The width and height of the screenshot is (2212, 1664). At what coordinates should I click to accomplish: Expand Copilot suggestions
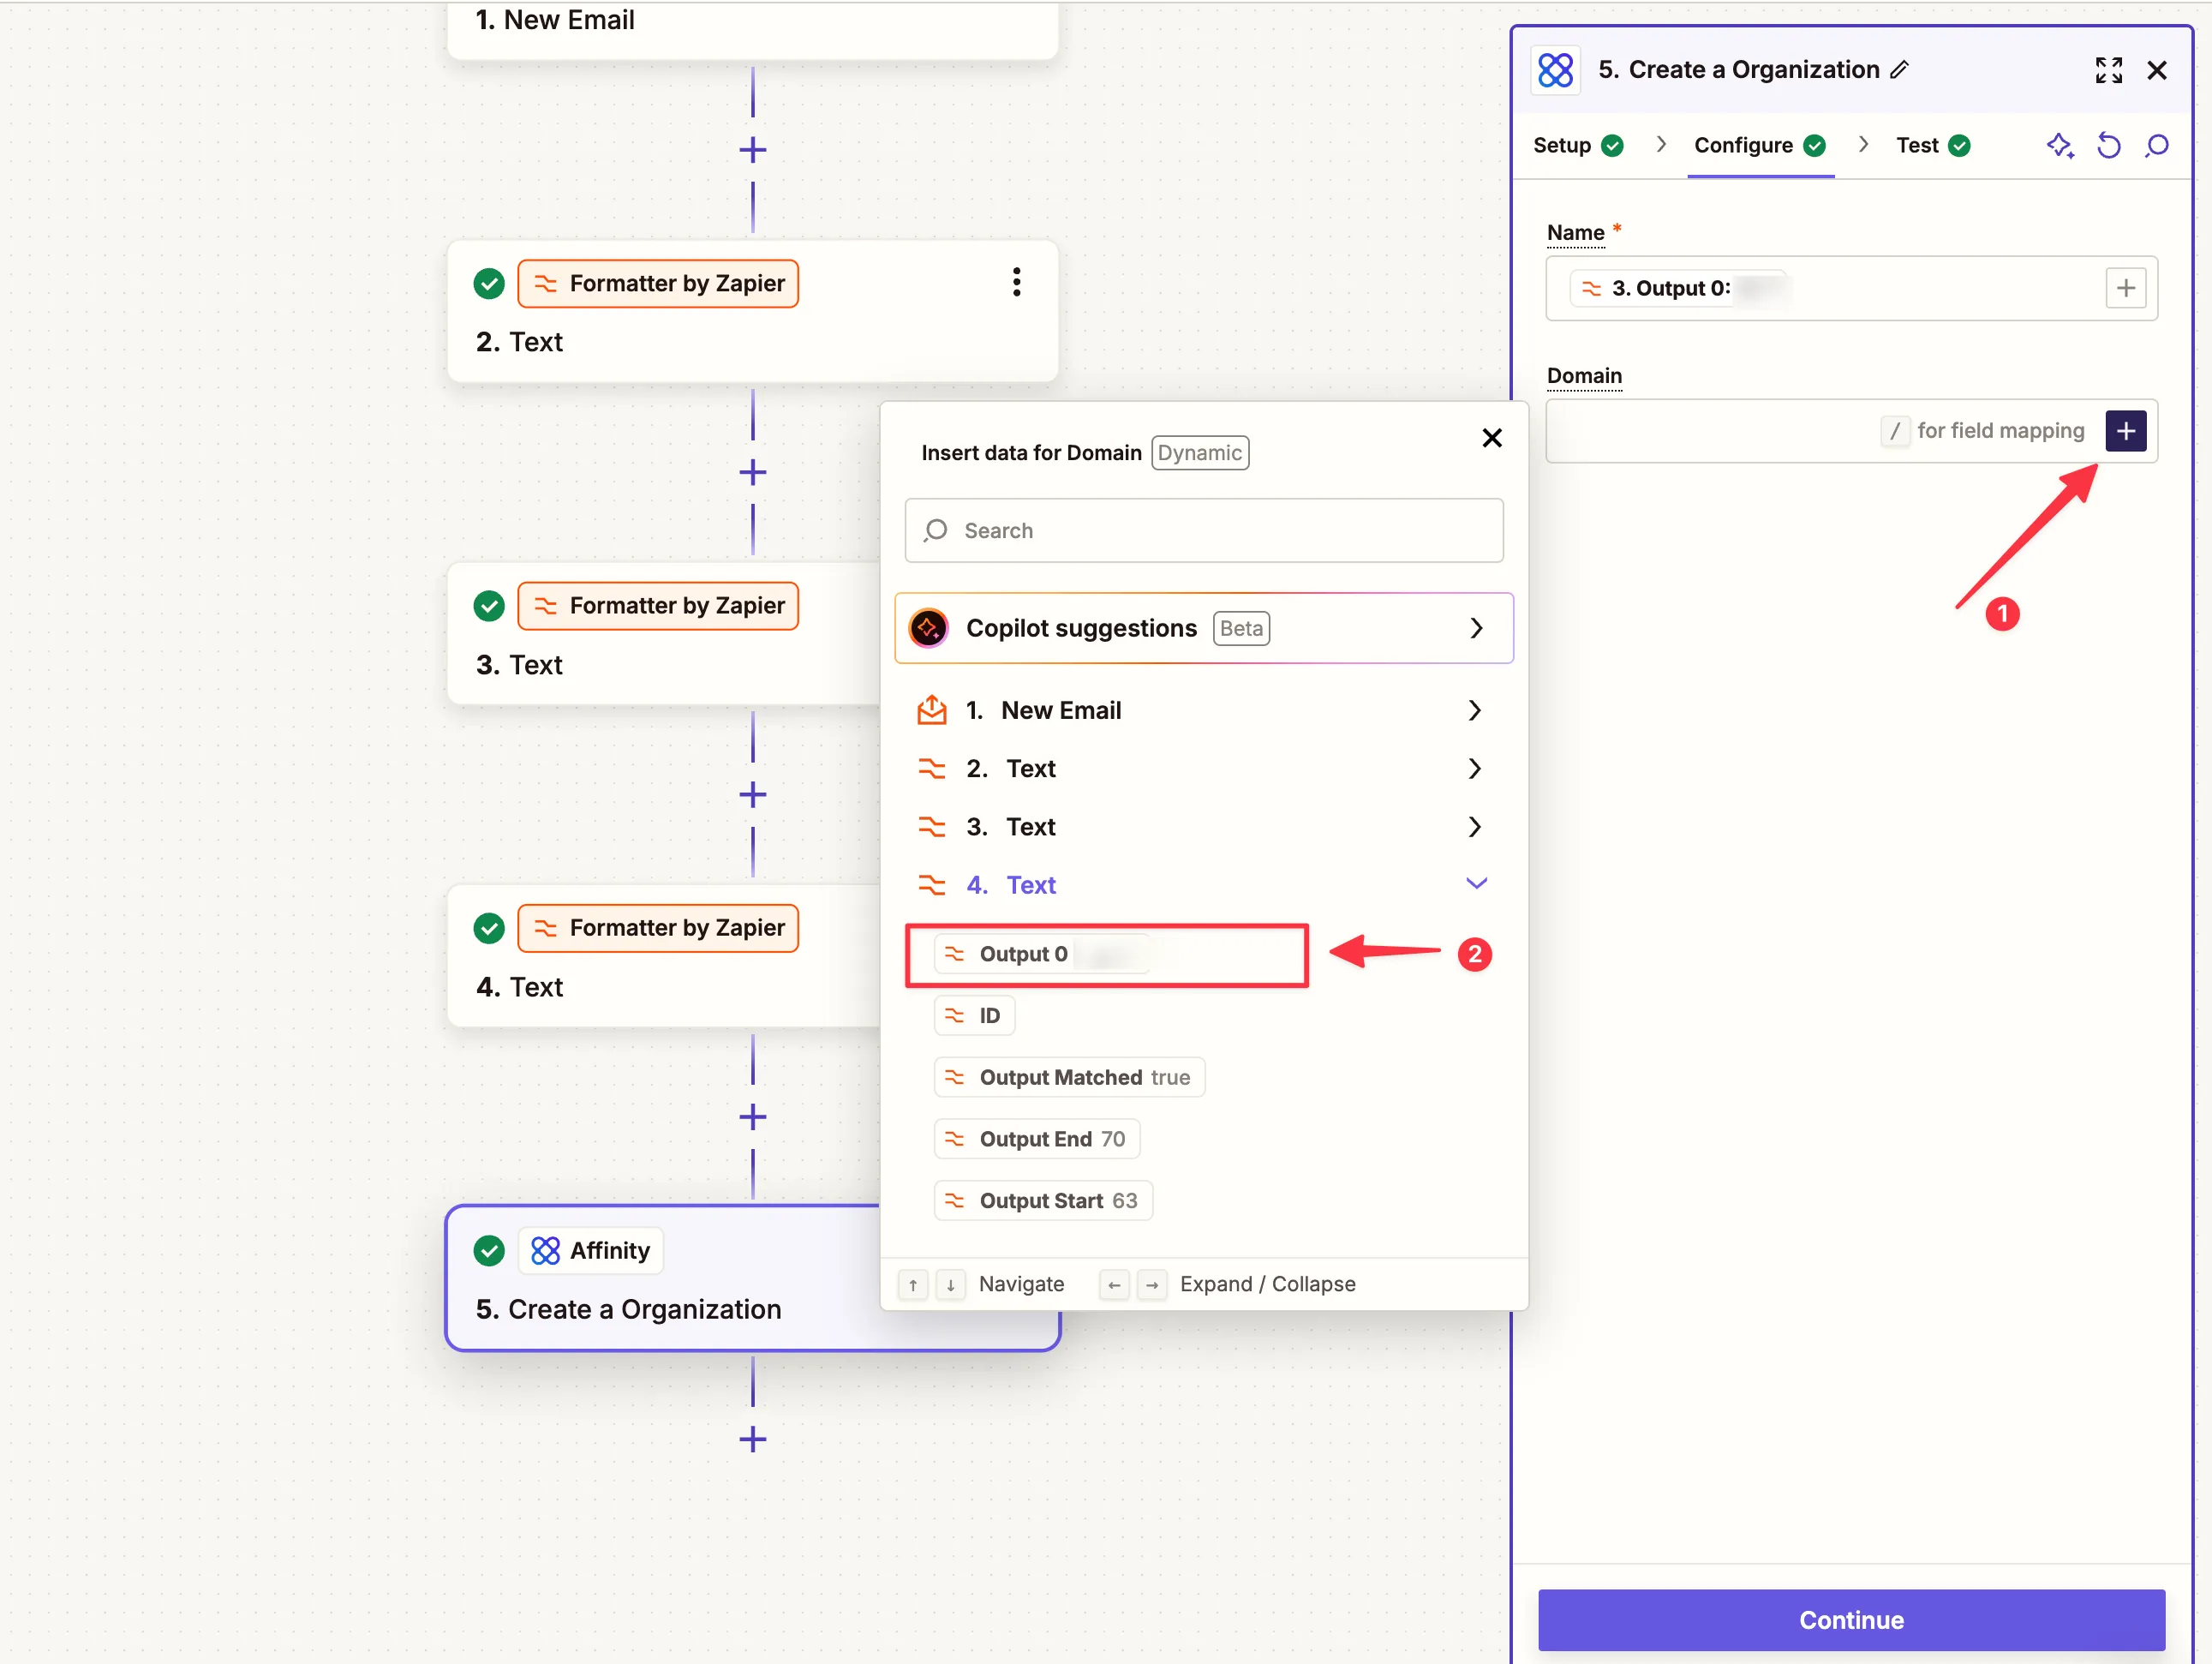(1203, 628)
